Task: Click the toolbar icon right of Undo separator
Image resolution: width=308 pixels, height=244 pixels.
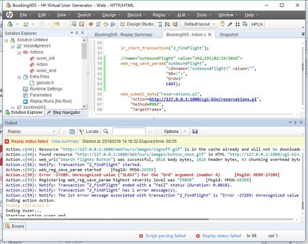Action: click(x=74, y=24)
